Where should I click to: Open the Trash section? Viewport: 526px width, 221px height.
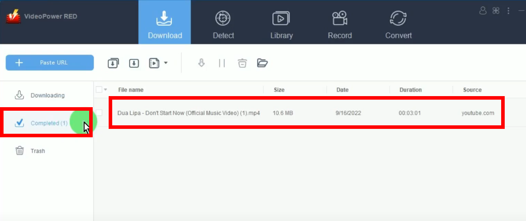47,151
